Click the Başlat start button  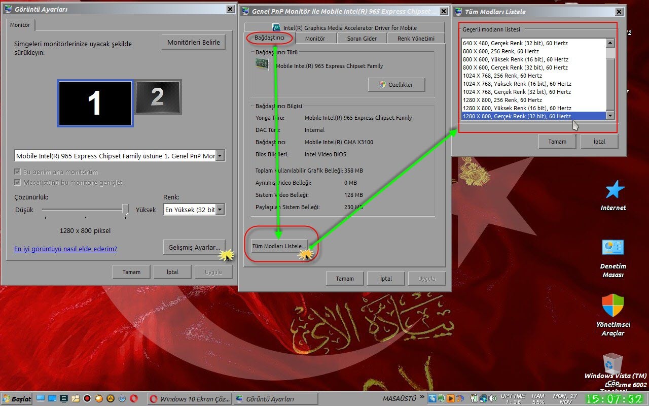pyautogui.click(x=17, y=399)
